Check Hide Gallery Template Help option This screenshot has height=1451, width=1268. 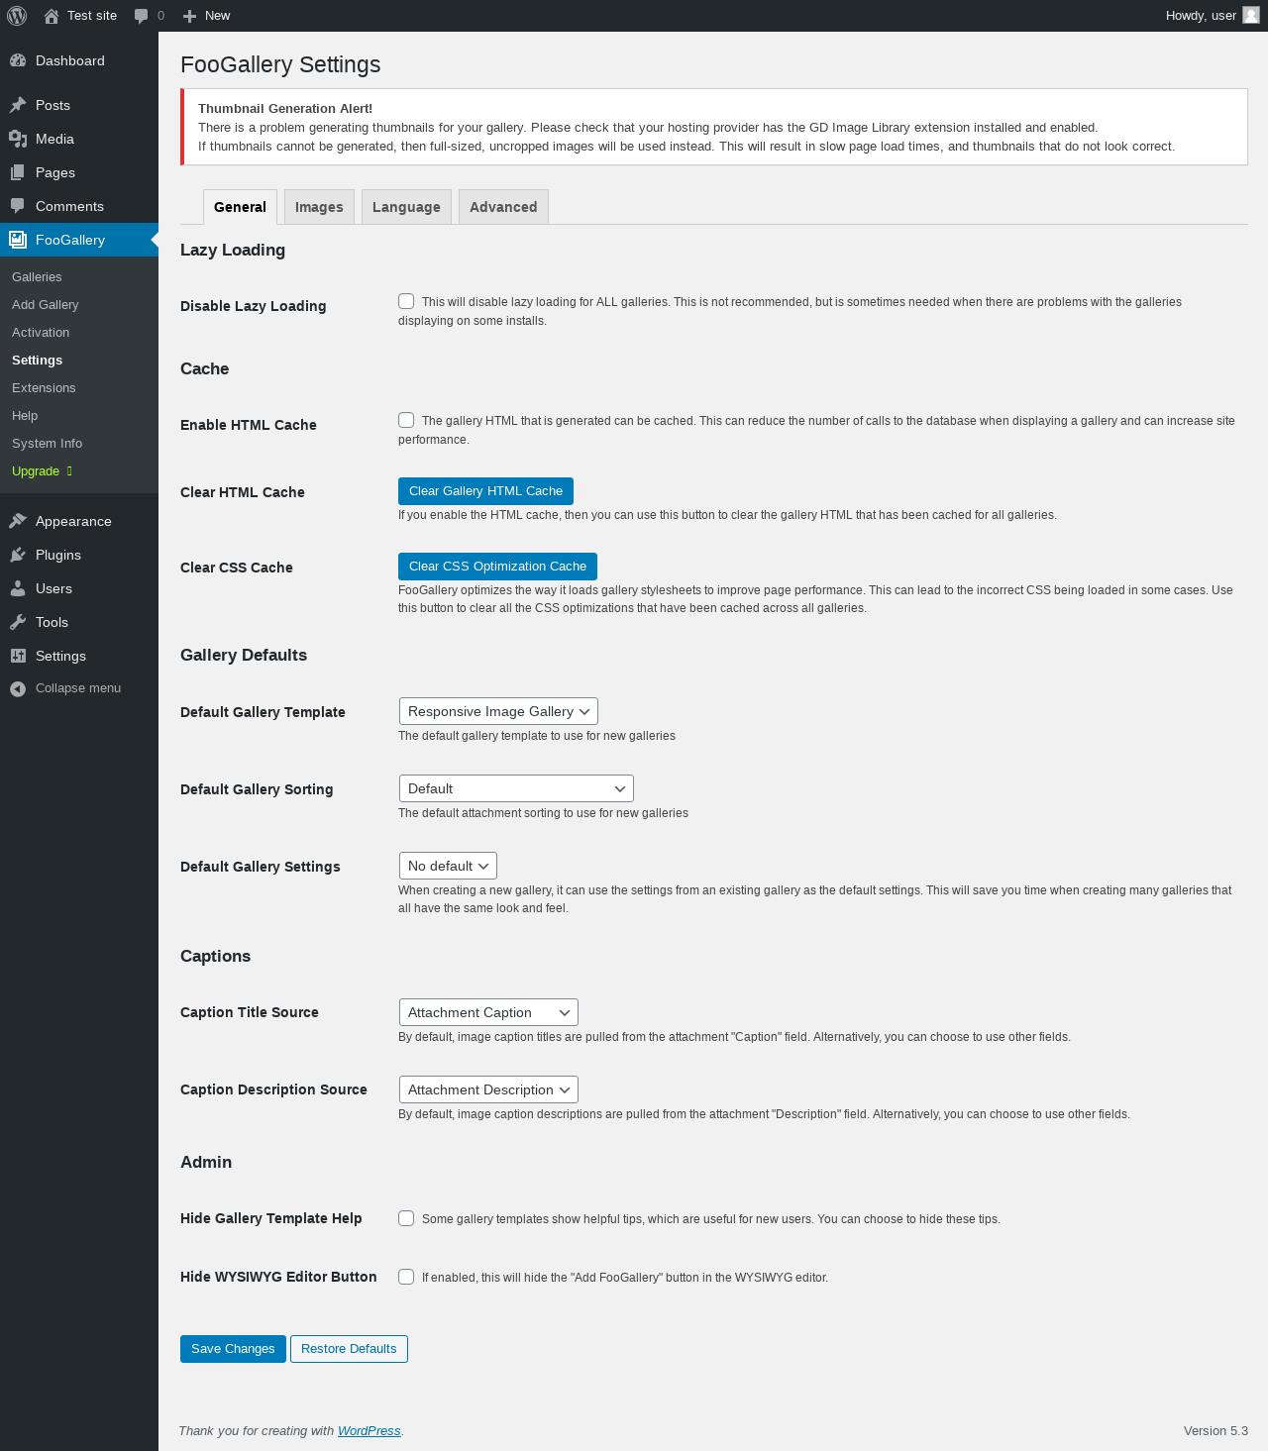click(406, 1218)
